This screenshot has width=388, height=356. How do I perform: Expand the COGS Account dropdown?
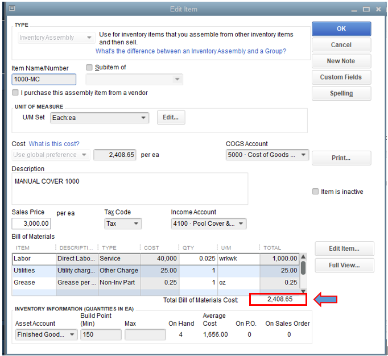tap(303, 155)
